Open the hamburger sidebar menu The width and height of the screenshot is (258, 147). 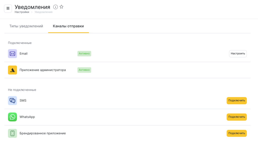pos(8,8)
